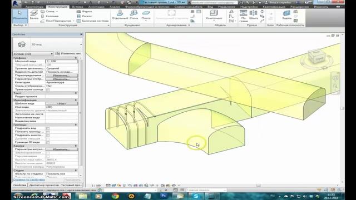Click the Model Text icon in Модель panel
The height and width of the screenshot is (200, 356).
tap(231, 11)
